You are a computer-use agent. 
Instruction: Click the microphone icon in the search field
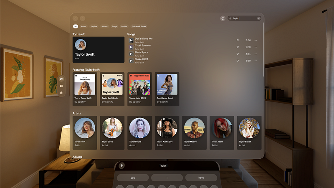point(230,18)
